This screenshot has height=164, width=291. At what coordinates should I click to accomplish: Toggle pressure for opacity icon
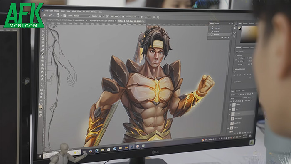(107, 17)
